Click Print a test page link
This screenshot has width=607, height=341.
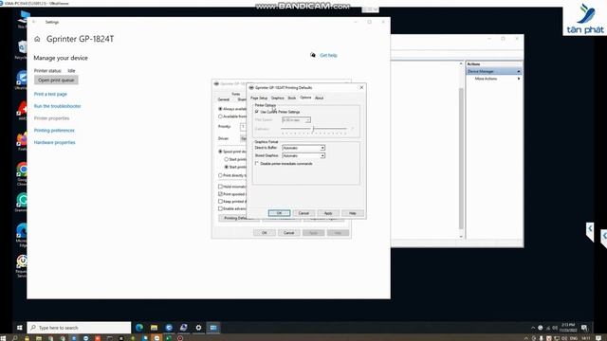[x=50, y=94]
